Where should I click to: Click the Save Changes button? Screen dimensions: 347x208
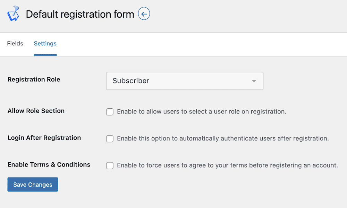point(33,184)
